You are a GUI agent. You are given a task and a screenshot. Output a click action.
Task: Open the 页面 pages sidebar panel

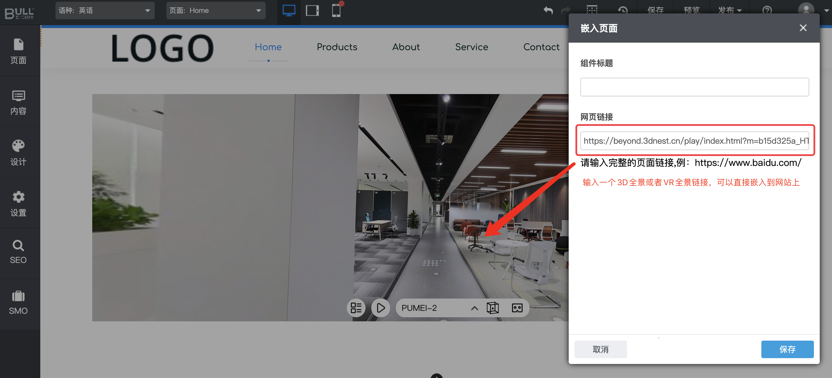click(18, 51)
